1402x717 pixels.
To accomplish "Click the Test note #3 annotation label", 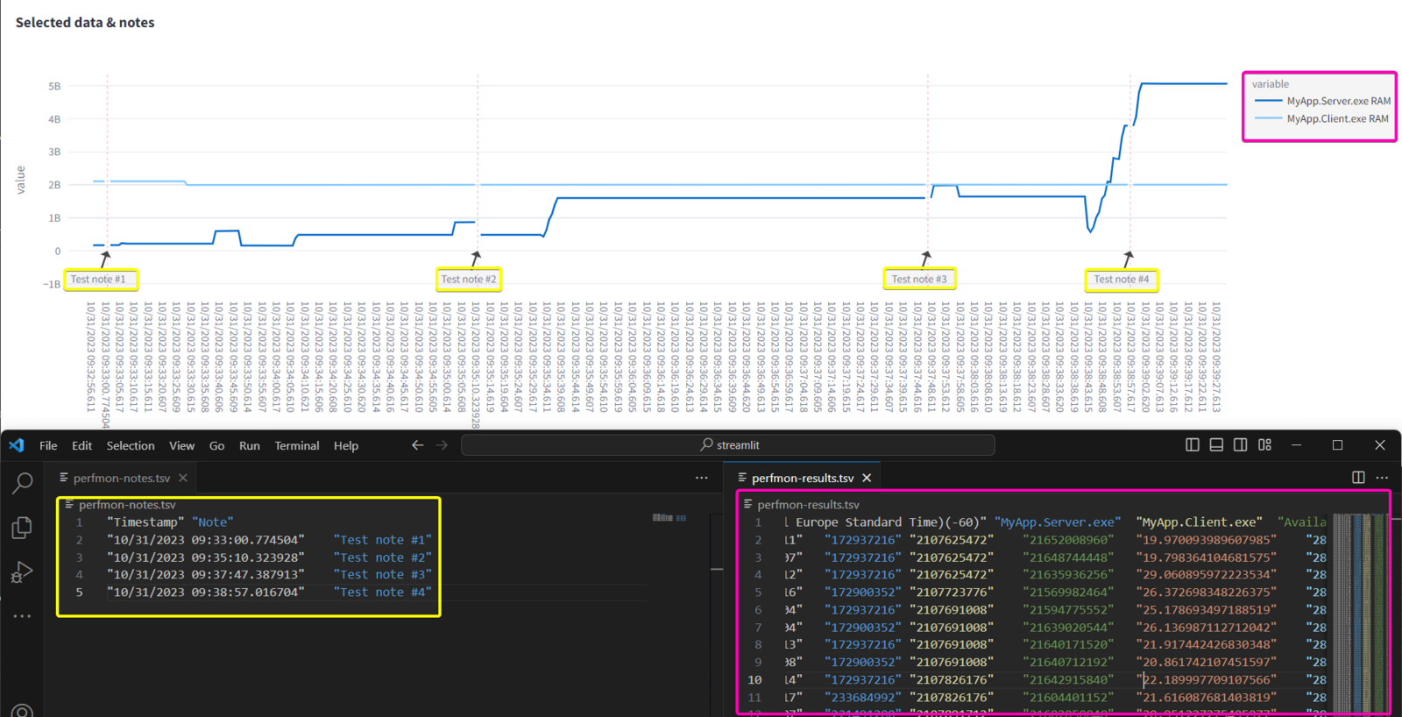I will coord(918,280).
